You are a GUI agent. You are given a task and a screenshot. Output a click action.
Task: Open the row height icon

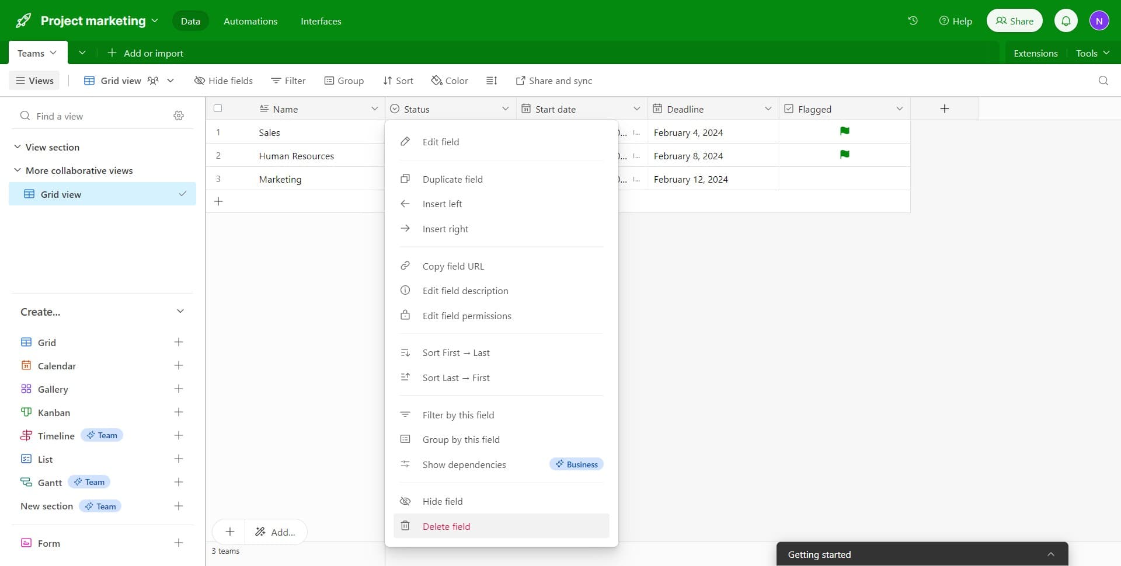tap(492, 81)
